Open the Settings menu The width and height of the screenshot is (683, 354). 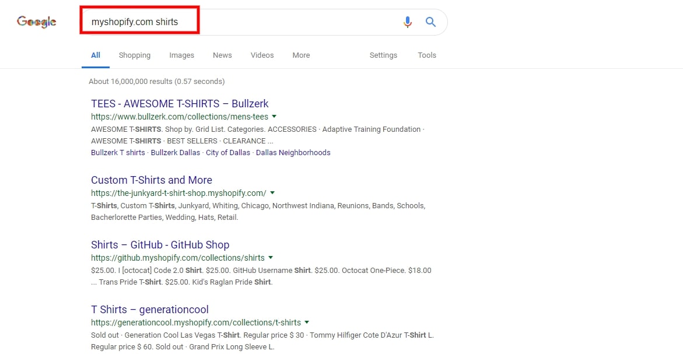coord(383,55)
